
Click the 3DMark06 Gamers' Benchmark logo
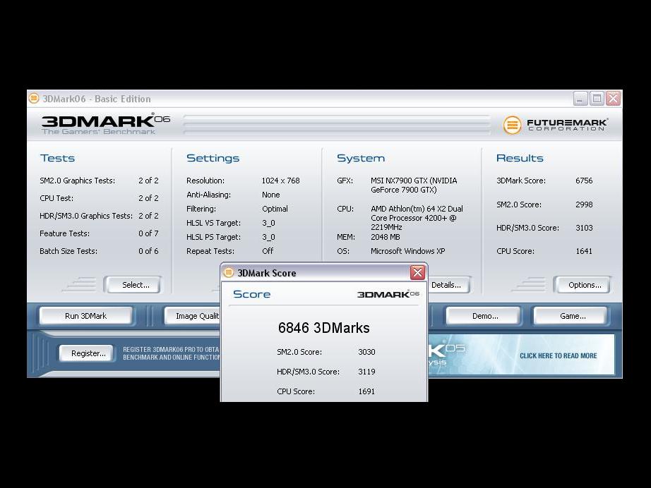coord(105,124)
